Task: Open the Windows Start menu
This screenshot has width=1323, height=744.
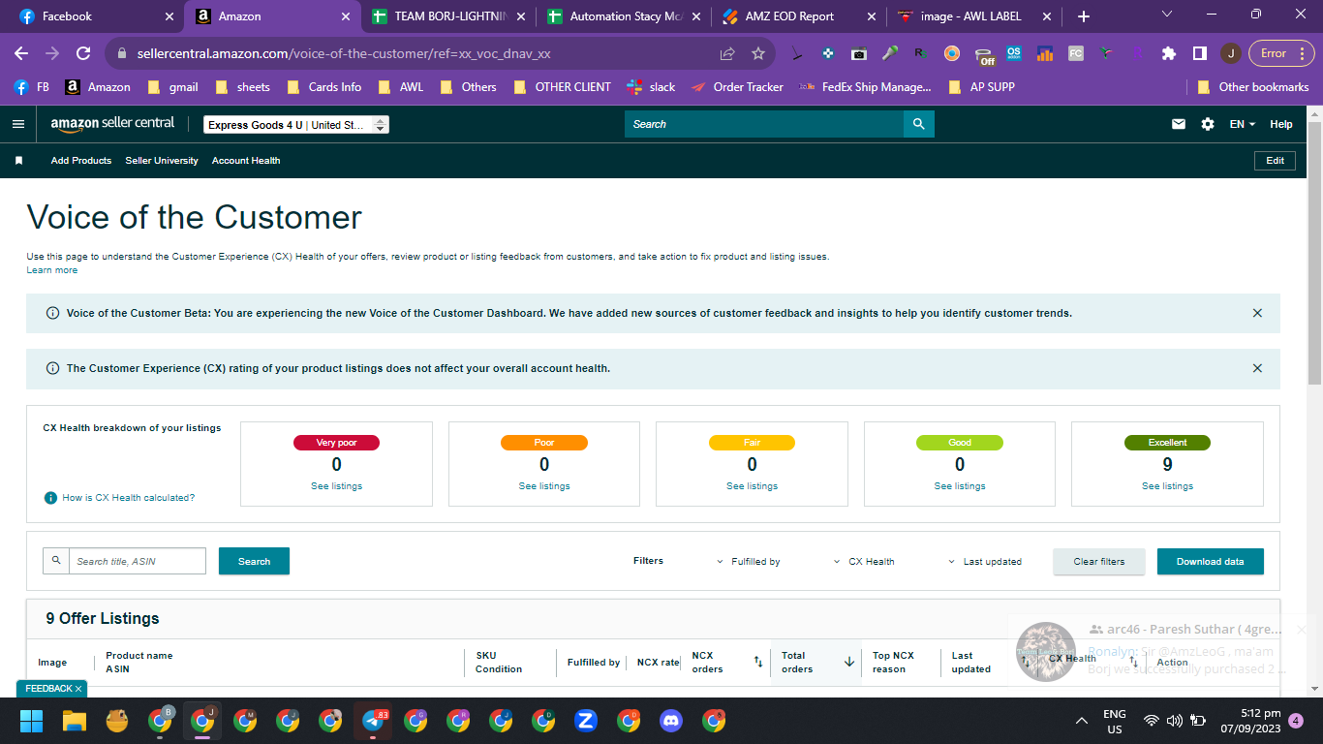Action: pyautogui.click(x=32, y=721)
